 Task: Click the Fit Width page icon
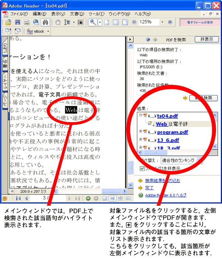(x=125, y=22)
